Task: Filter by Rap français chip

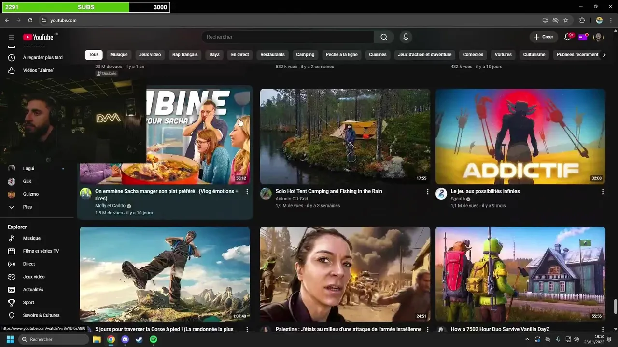Action: pos(185,55)
